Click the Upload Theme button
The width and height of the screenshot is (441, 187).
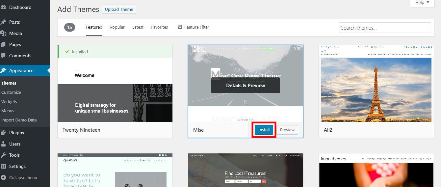[119, 9]
